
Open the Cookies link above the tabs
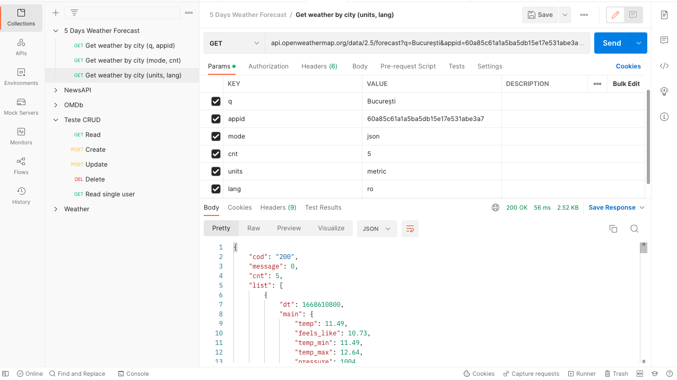628,66
